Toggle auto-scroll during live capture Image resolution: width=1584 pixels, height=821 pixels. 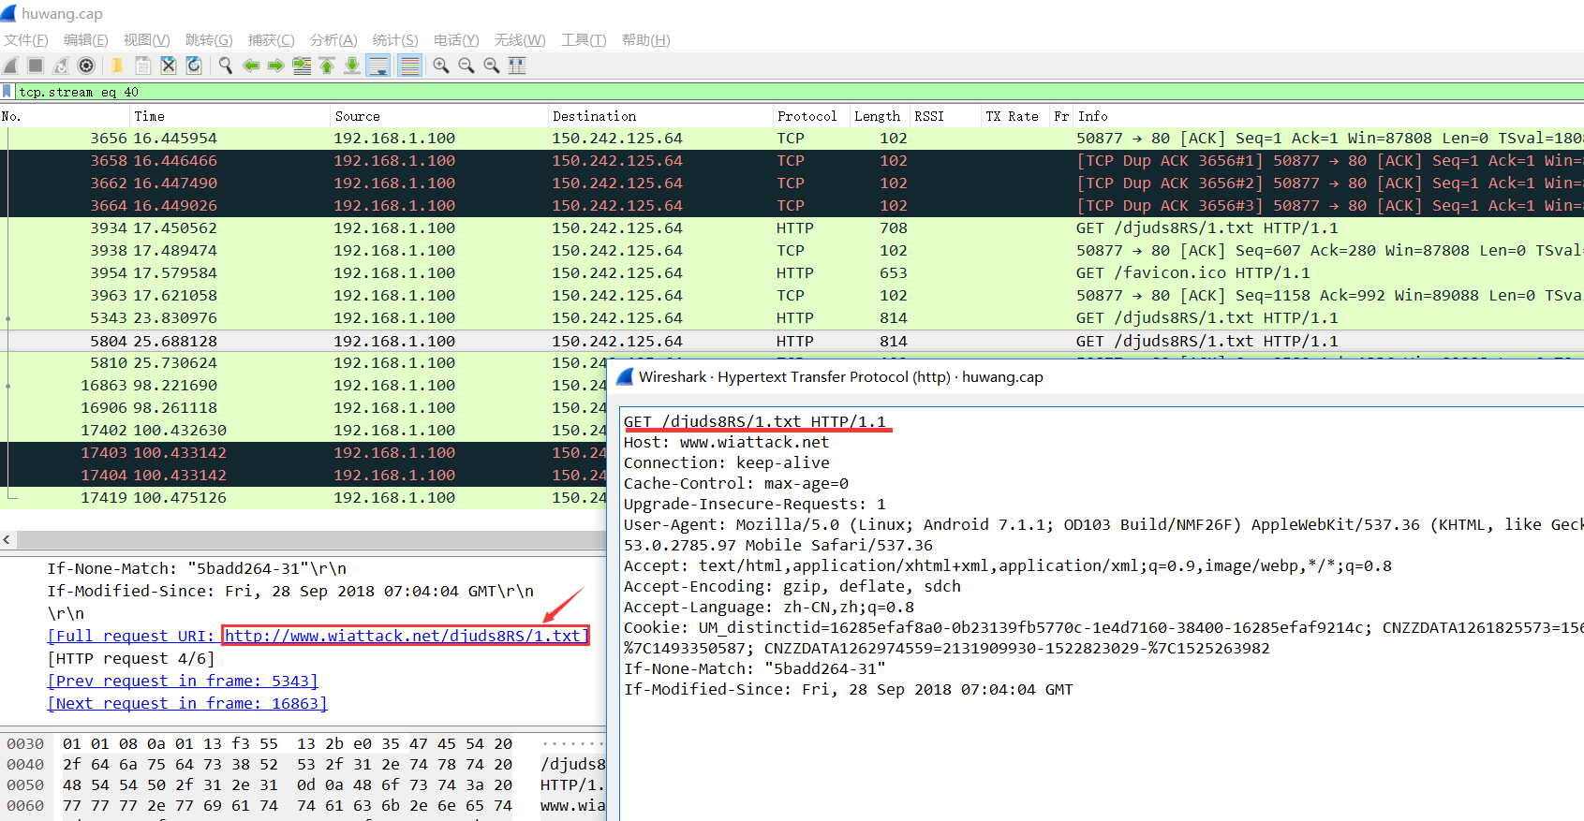378,66
